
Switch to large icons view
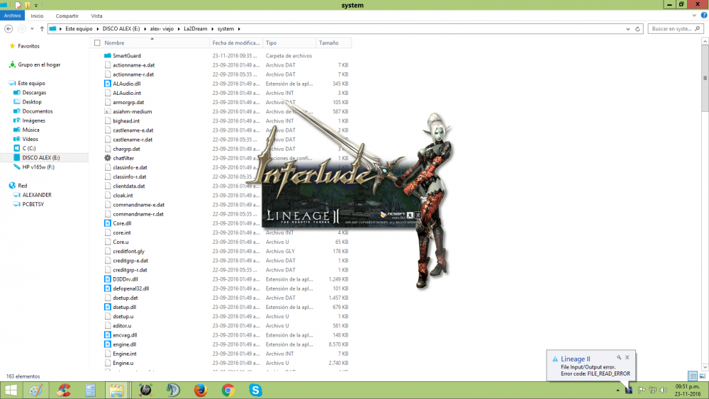[x=702, y=376]
